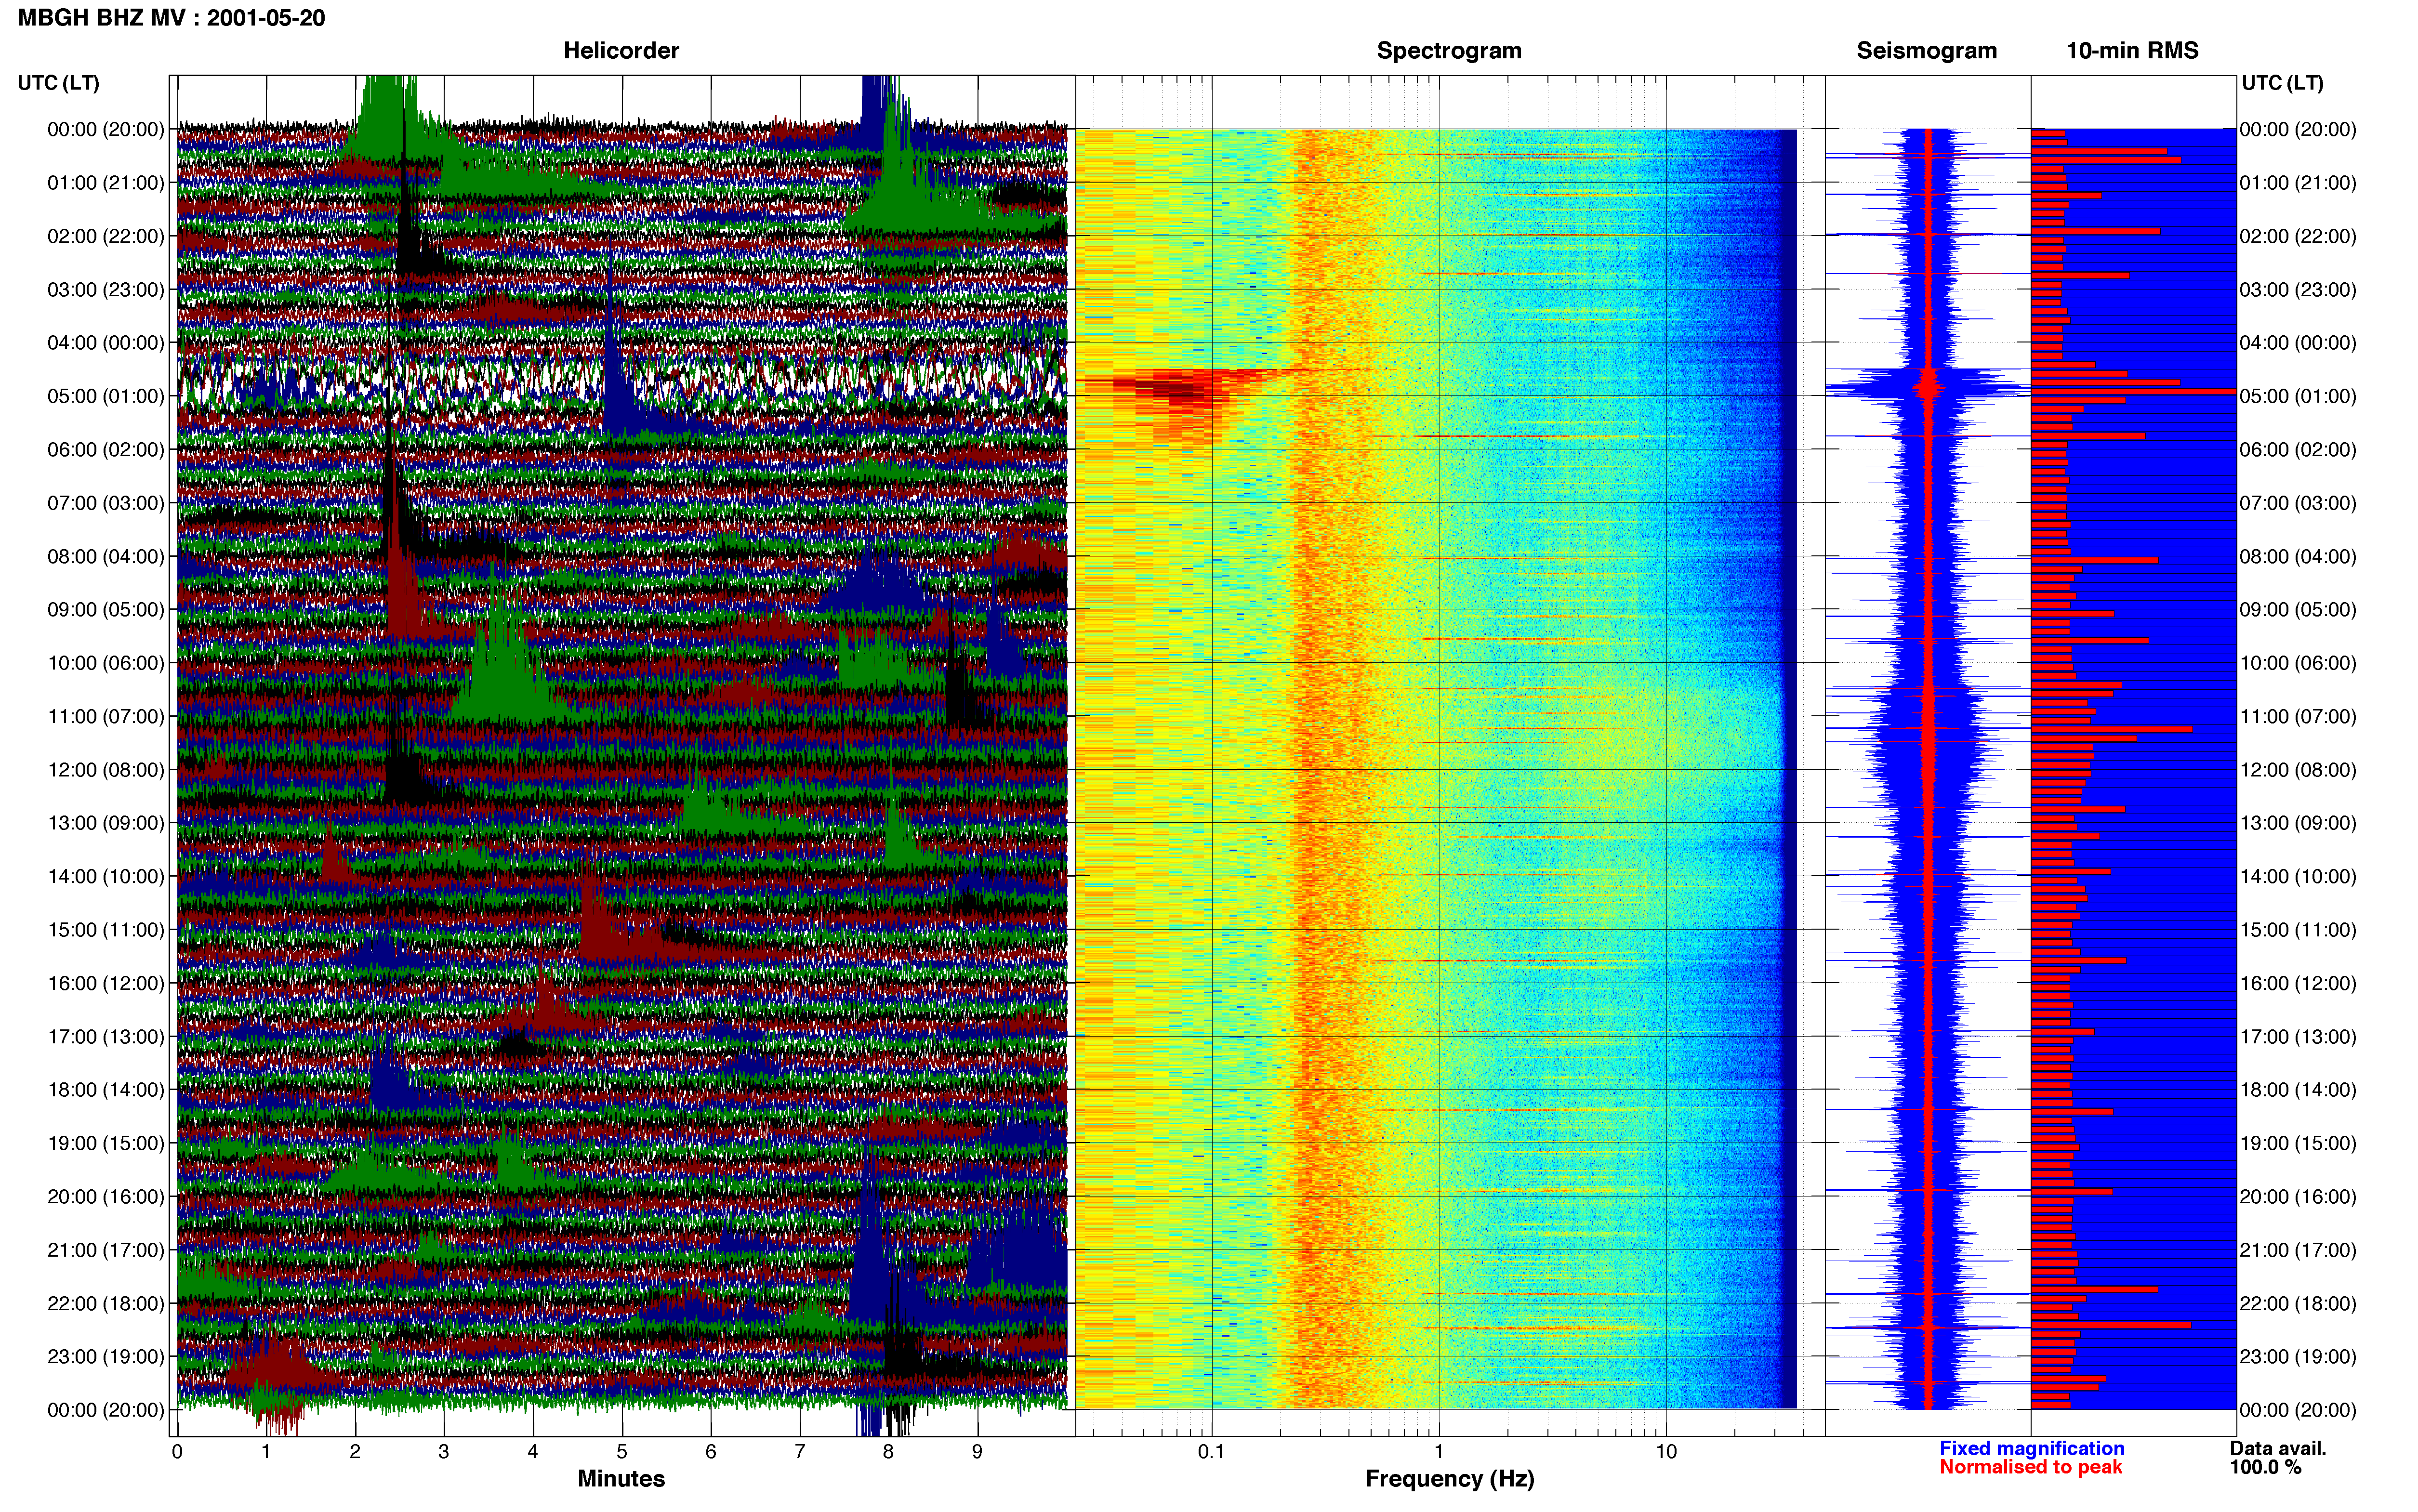This screenshot has height=1512, width=2418.
Task: Click minute tick label 2
Action: (x=355, y=1452)
